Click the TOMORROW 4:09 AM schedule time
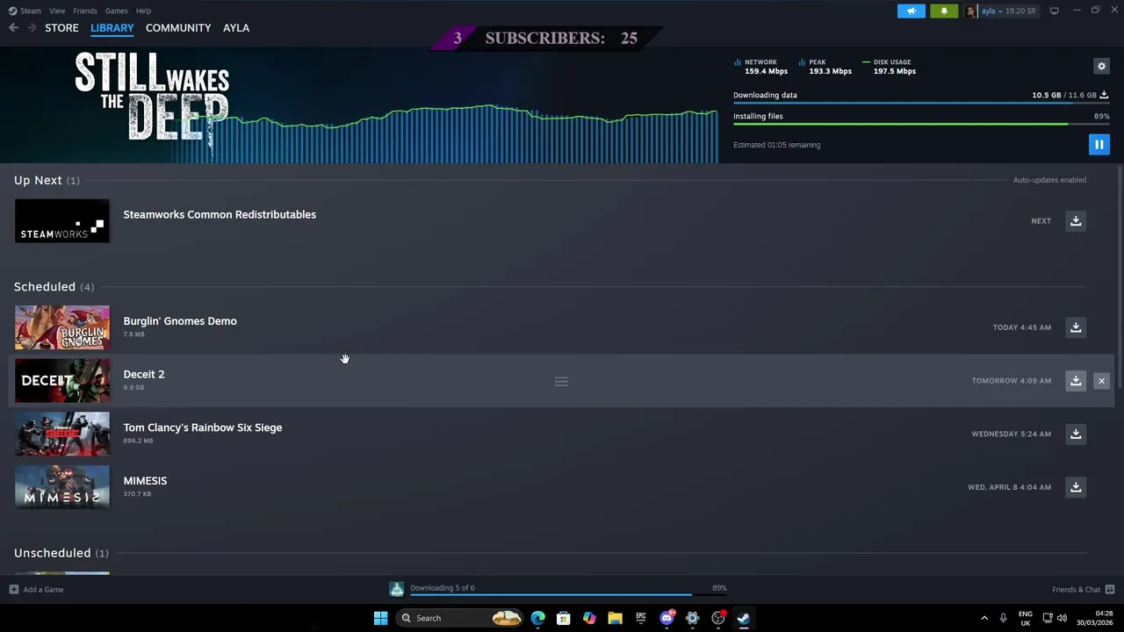 pos(1011,381)
